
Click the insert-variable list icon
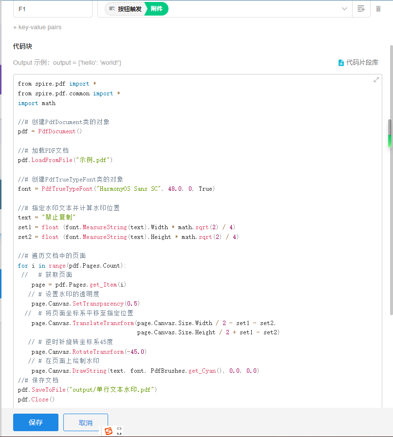[361, 9]
